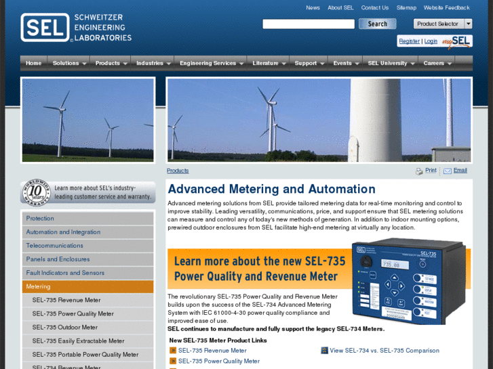Open the Contact Us header link
This screenshot has height=369, width=493.
click(x=375, y=7)
